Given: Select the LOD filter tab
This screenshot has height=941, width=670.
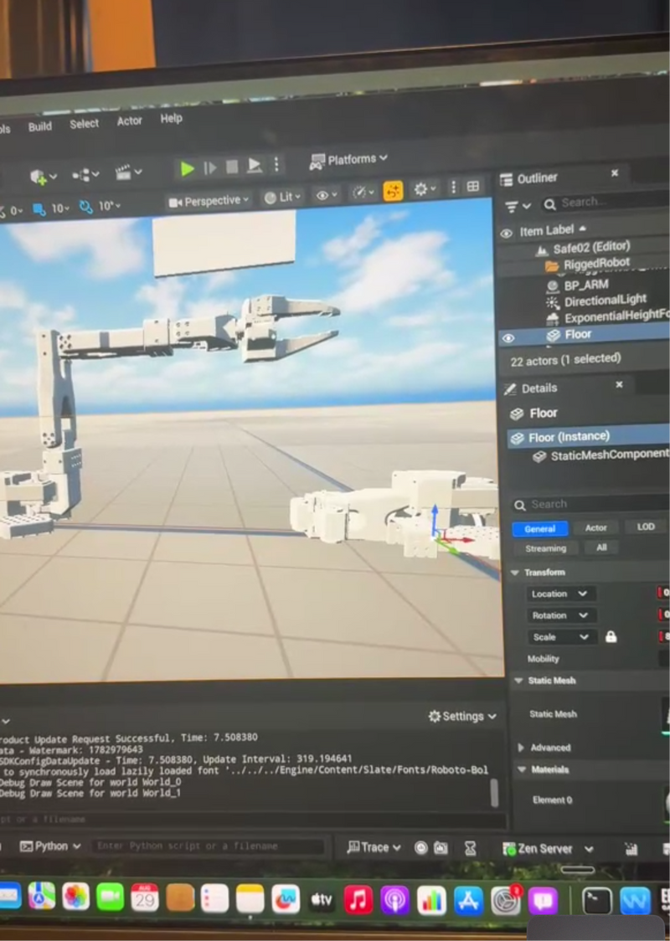Looking at the screenshot, I should point(646,527).
